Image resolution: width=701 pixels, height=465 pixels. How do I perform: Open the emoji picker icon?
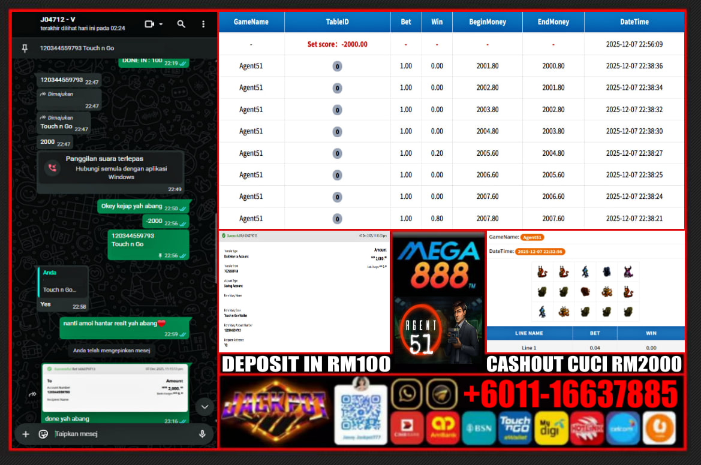tap(43, 434)
